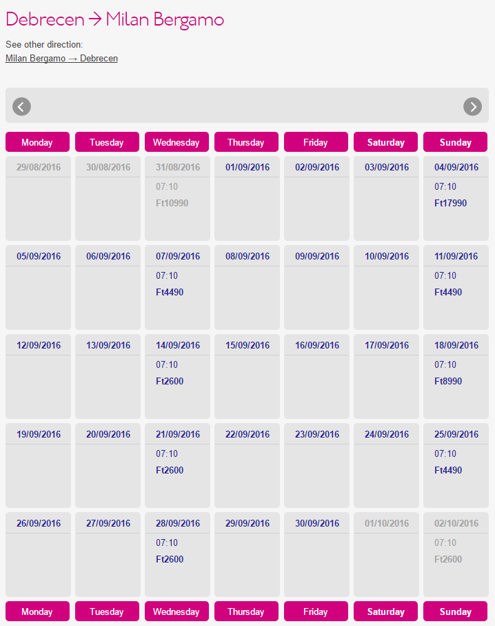Select the 01/10/2016 date
Image resolution: width=495 pixels, height=626 pixels.
click(387, 523)
